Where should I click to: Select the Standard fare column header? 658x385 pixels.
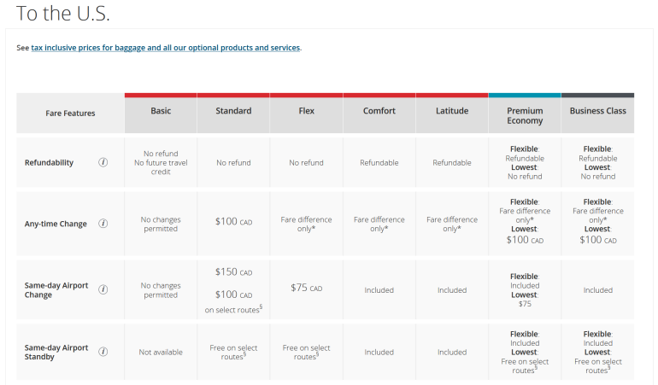pos(233,111)
